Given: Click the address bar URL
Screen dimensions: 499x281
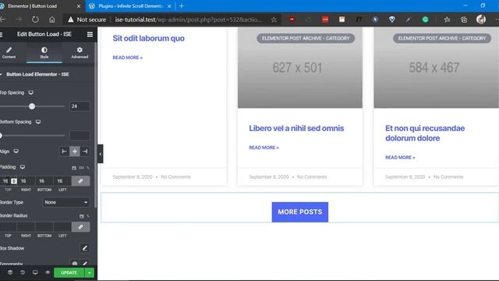Looking at the screenshot, I should (x=188, y=20).
